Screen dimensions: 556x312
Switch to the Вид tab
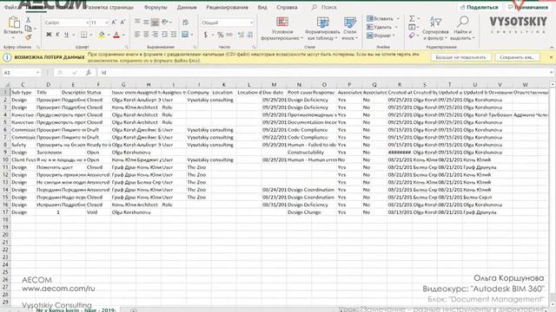[x=262, y=7]
